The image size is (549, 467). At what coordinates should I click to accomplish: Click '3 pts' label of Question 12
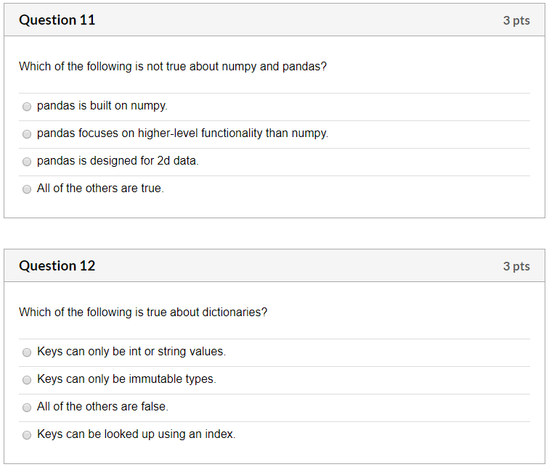tap(516, 266)
